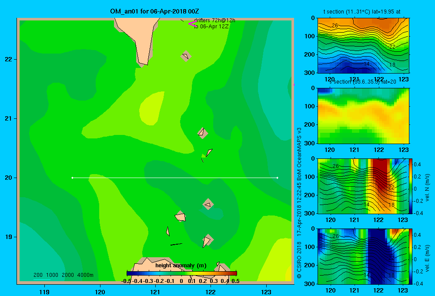Screen dimensions: 435x296
Task: Click longitude label 121 on main map axis
Action: [x=155, y=292]
